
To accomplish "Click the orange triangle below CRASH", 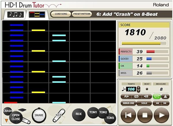I will click(x=7, y=121).
